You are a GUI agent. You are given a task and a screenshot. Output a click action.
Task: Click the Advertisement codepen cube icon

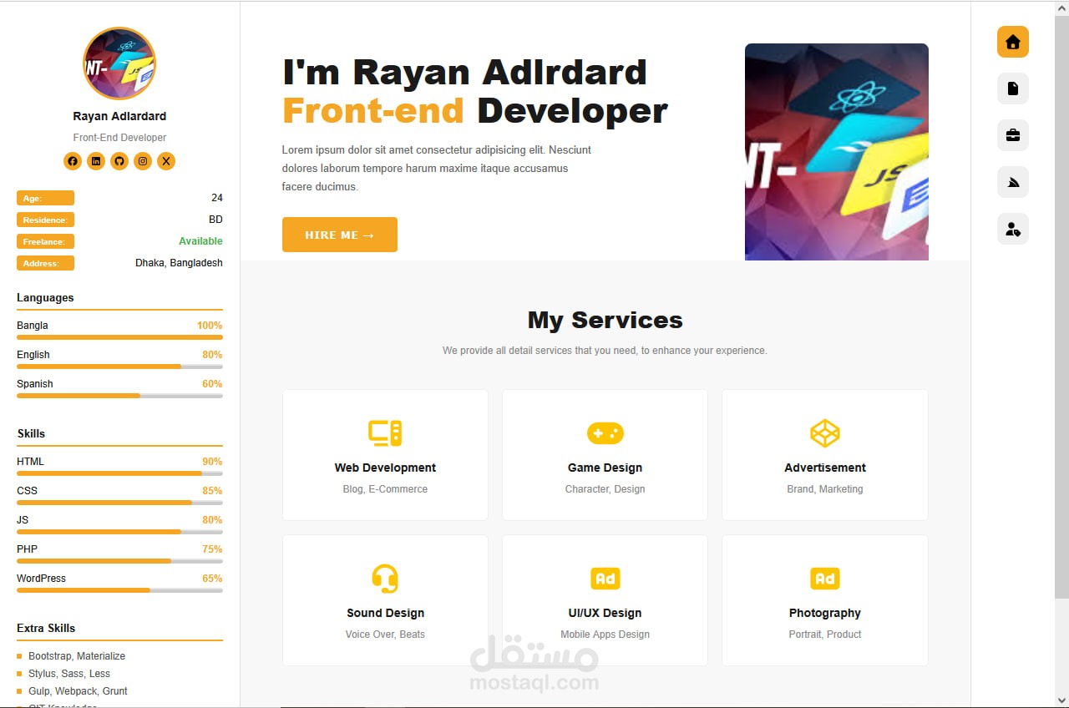825,433
